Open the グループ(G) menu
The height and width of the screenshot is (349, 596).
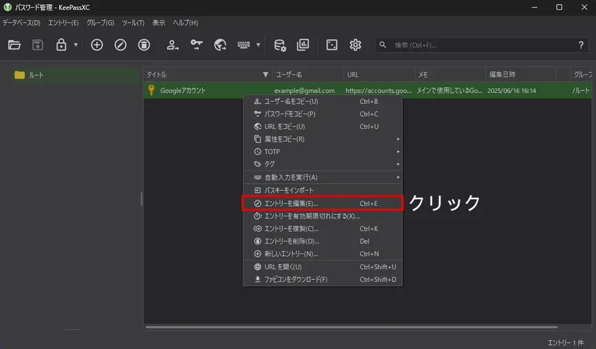coord(100,23)
